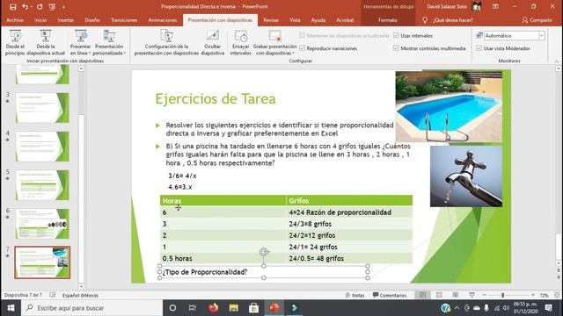Toggle the Reproducir narraciones checkbox
This screenshot has height=316, width=563.
tap(302, 48)
